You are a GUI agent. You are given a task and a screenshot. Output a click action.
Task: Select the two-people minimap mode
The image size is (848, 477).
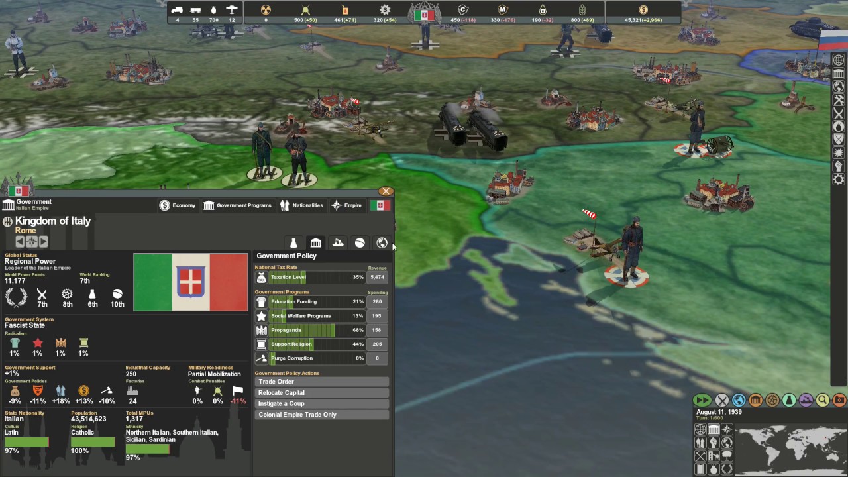tap(700, 443)
